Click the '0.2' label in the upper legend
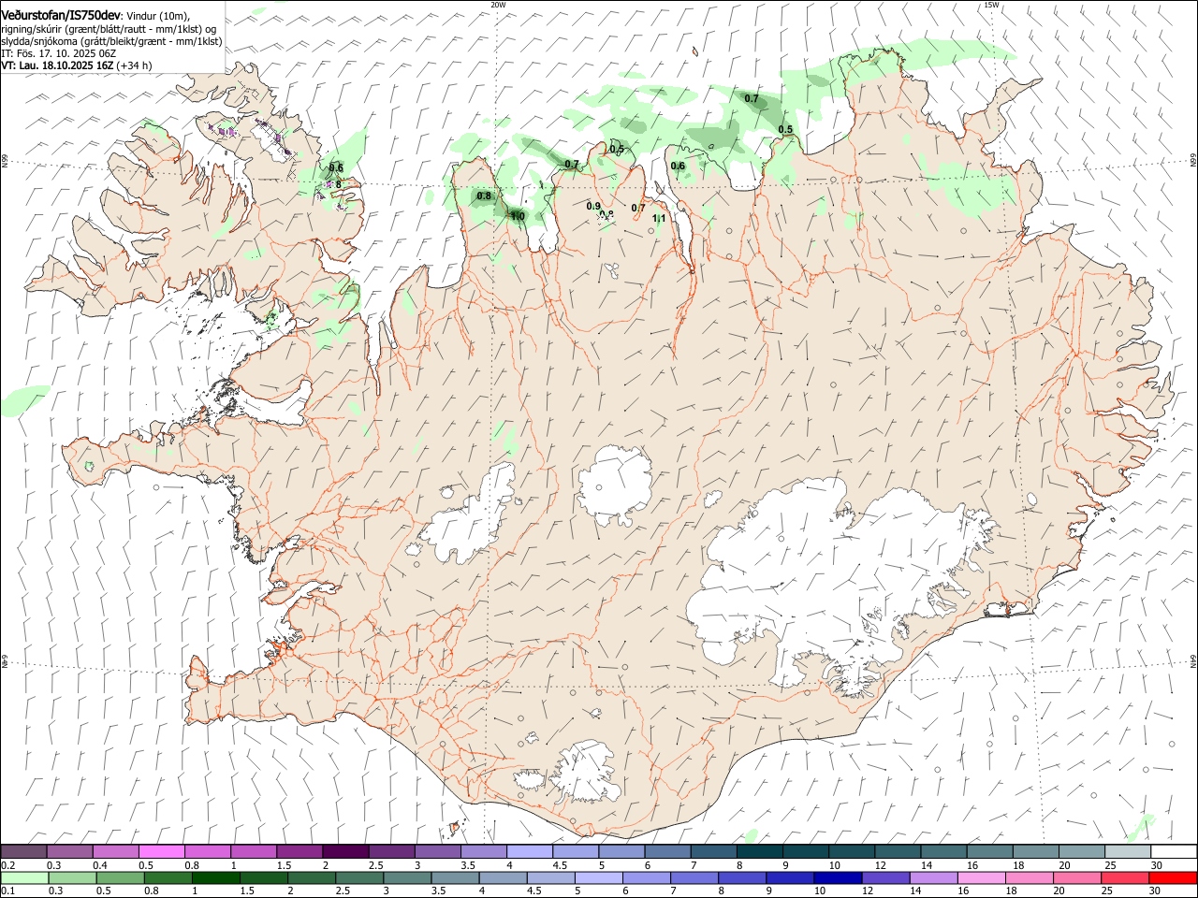This screenshot has width=1198, height=898. (x=8, y=865)
